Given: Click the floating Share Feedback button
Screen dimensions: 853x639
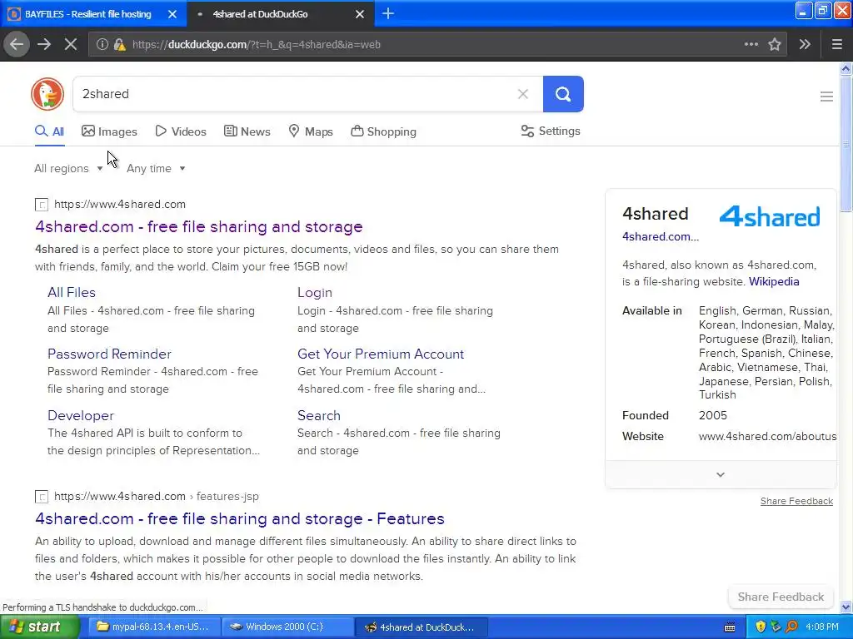Looking at the screenshot, I should [781, 597].
